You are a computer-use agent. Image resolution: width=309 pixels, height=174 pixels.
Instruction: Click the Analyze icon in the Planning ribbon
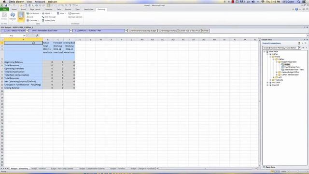pyautogui.click(x=4, y=15)
